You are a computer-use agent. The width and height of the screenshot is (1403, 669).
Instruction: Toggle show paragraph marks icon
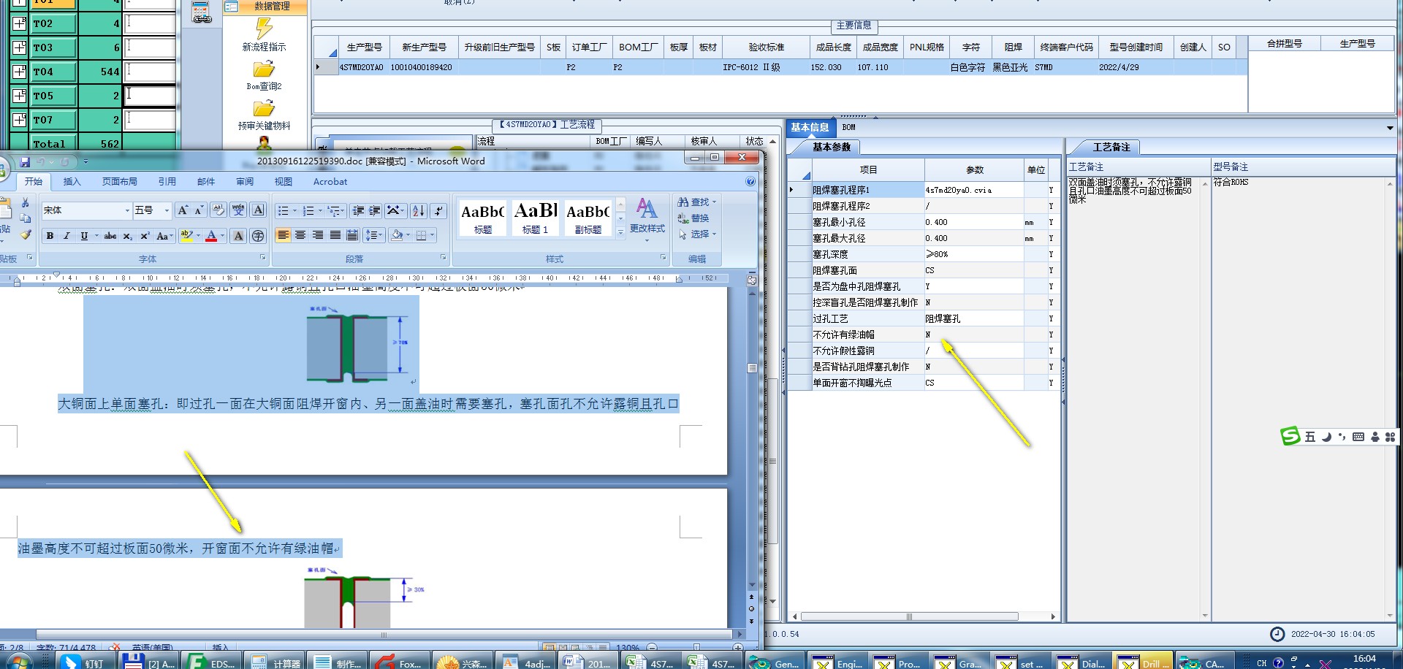click(438, 211)
